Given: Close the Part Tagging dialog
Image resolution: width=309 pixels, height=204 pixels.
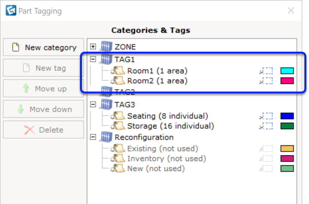Looking at the screenshot, I should 291,11.
